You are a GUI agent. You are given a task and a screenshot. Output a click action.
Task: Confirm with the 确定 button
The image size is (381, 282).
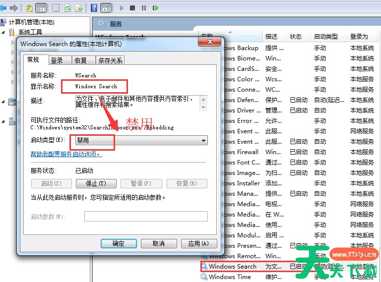pyautogui.click(x=119, y=243)
